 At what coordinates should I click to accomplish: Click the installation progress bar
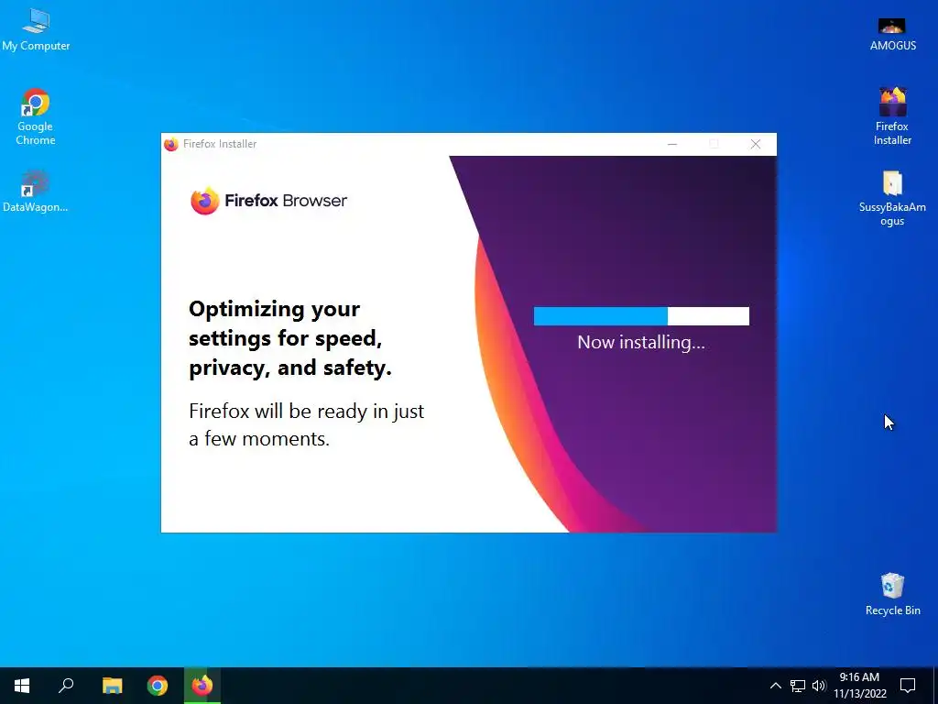click(641, 316)
